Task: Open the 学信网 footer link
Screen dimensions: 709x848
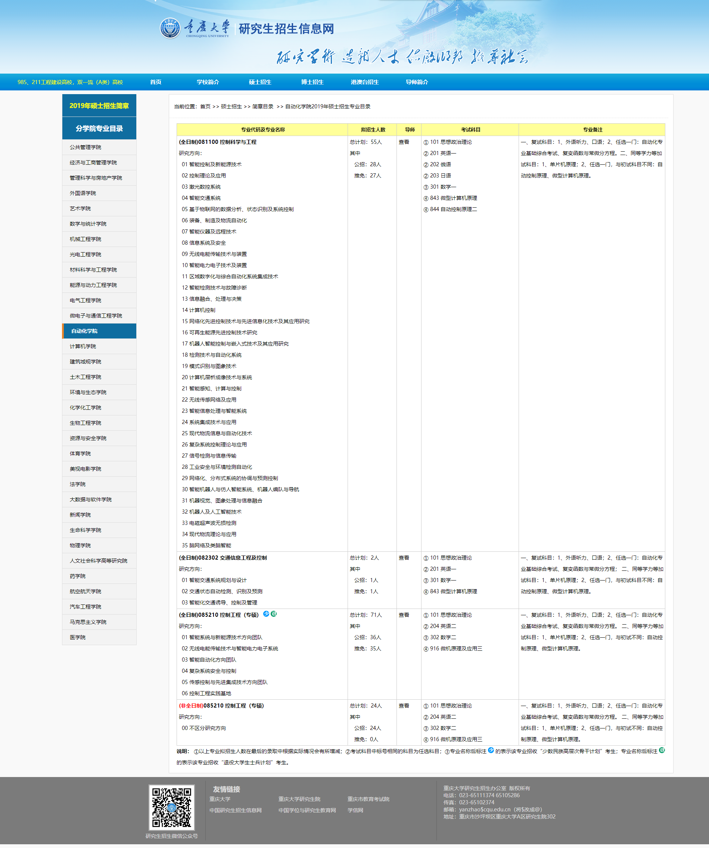Action: pyautogui.click(x=355, y=811)
